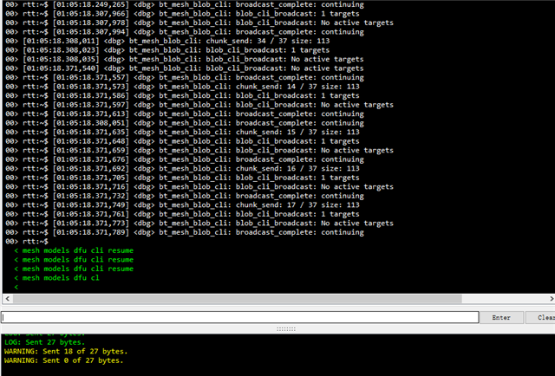Image resolution: width=555 pixels, height=376 pixels.
Task: Click the full 'LOG: Sent 27 bytes.' message
Action: (x=44, y=342)
